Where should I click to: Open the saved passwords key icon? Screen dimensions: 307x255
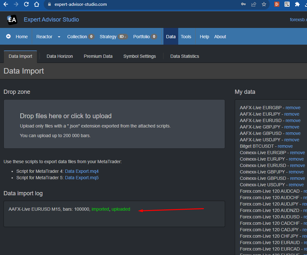coord(243,4)
